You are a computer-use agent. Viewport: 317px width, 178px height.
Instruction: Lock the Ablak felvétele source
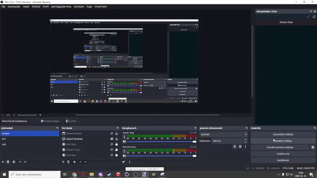coord(117,134)
